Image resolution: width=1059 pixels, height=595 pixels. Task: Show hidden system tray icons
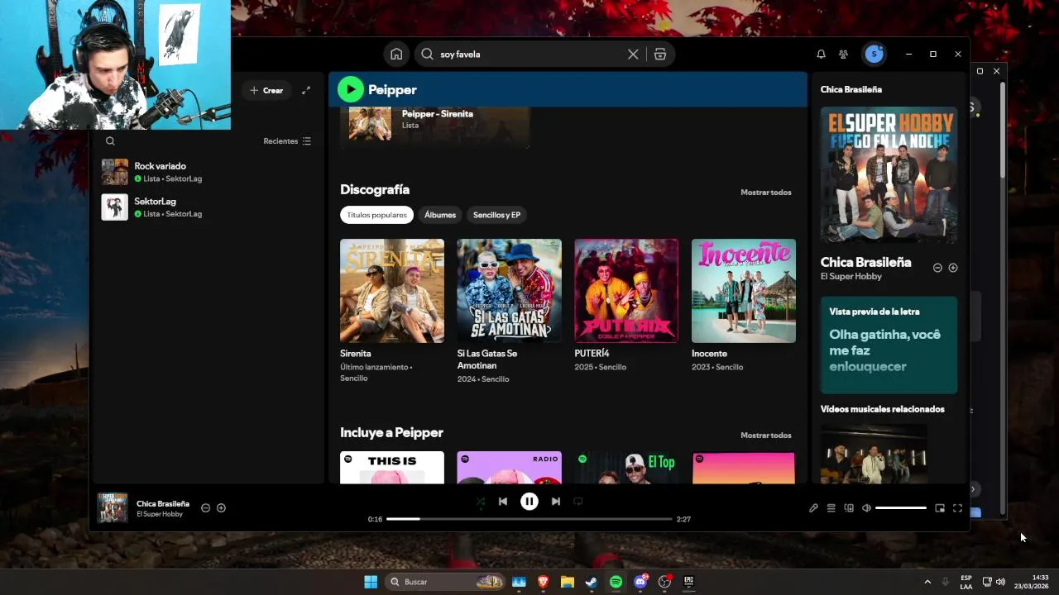[927, 582]
